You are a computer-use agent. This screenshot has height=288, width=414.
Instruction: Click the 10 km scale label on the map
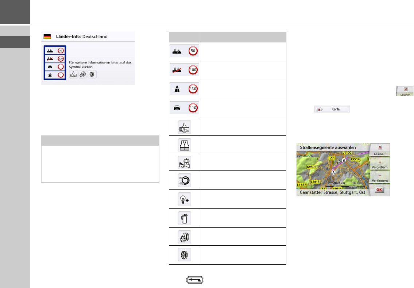click(x=357, y=183)
